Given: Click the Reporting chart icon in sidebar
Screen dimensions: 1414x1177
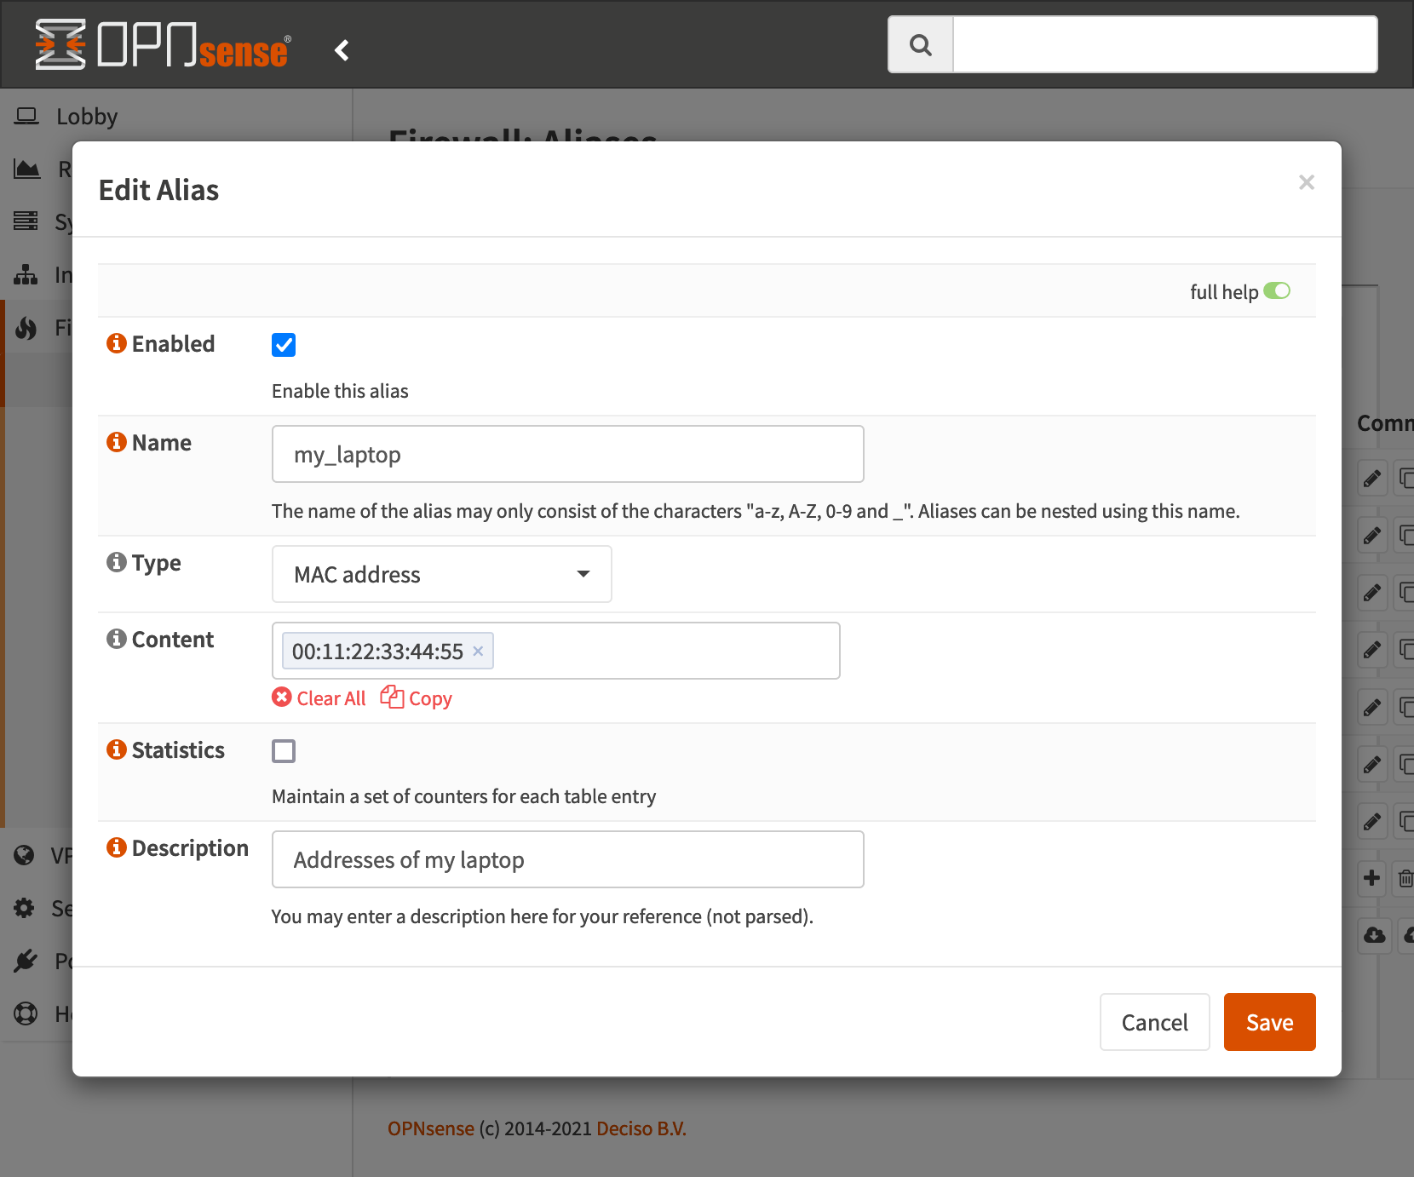Looking at the screenshot, I should tap(26, 169).
